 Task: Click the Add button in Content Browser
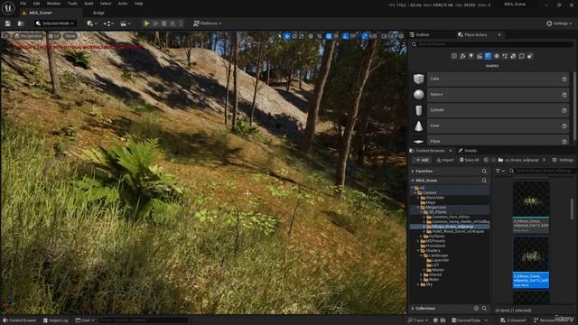coord(422,160)
